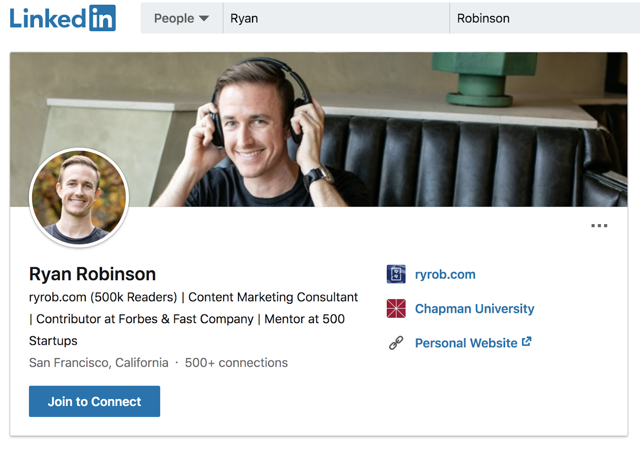Click the red Chapman University pinwheel emblem

click(x=396, y=308)
